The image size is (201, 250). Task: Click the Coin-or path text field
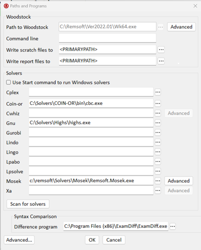coord(91,103)
